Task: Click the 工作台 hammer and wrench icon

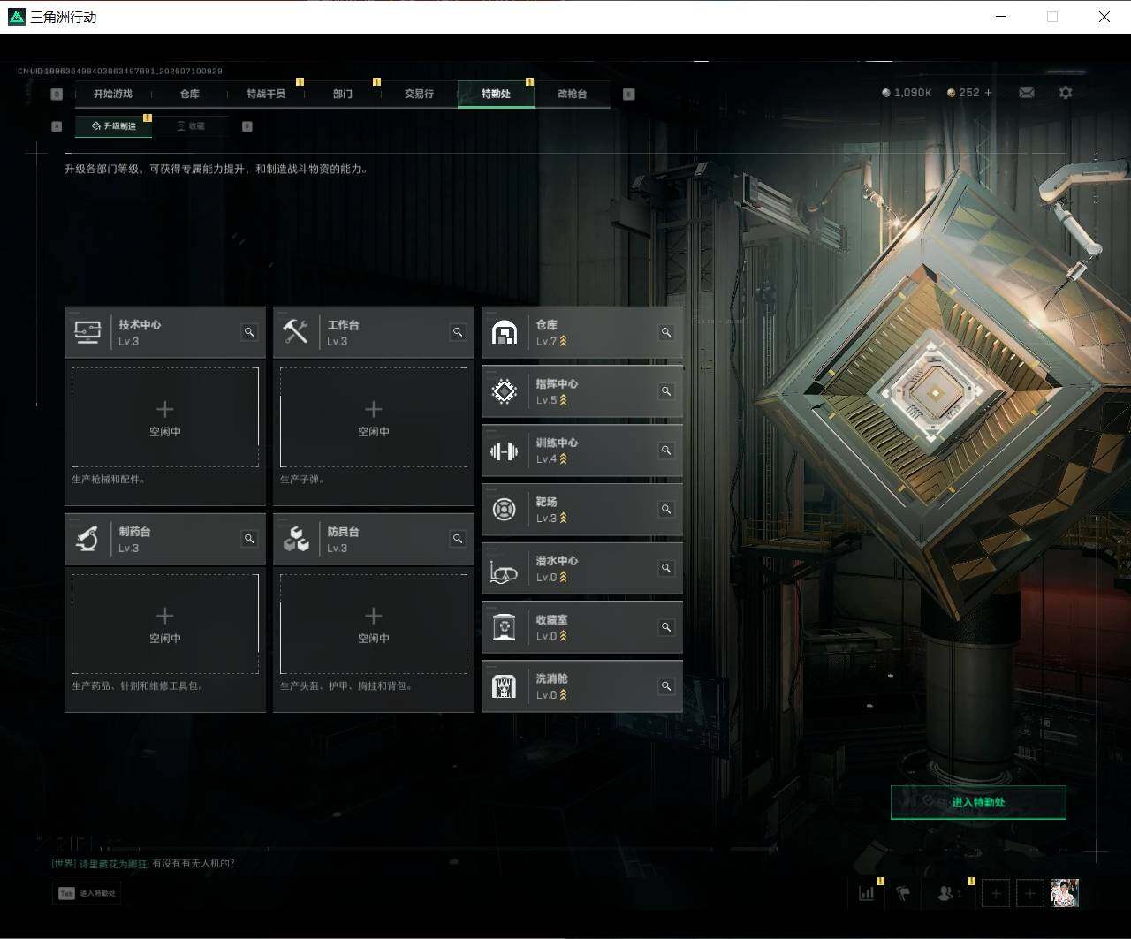Action: 295,332
